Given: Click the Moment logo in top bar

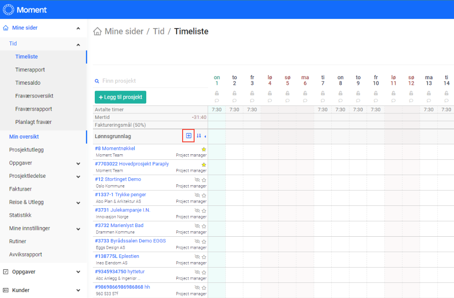Looking at the screenshot, I should click(25, 10).
